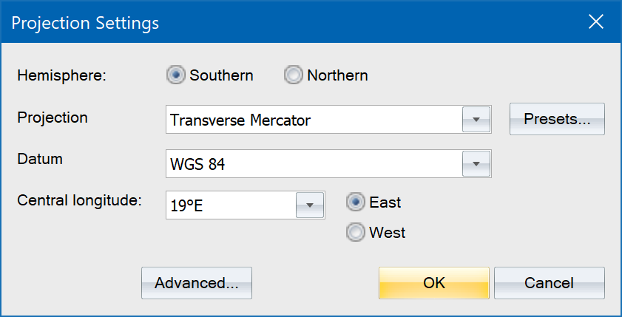Open the Advanced... settings

(197, 283)
